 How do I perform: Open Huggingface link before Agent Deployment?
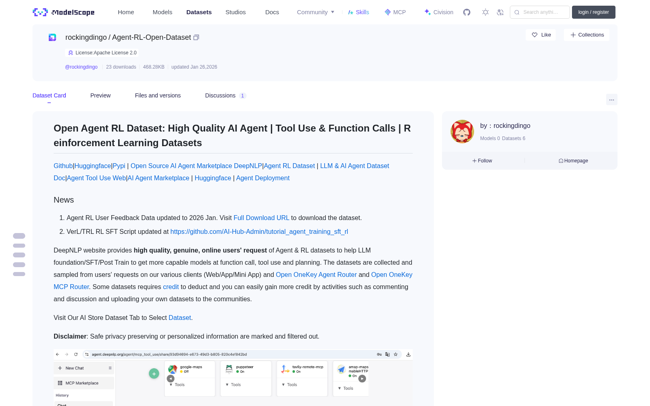point(213,178)
